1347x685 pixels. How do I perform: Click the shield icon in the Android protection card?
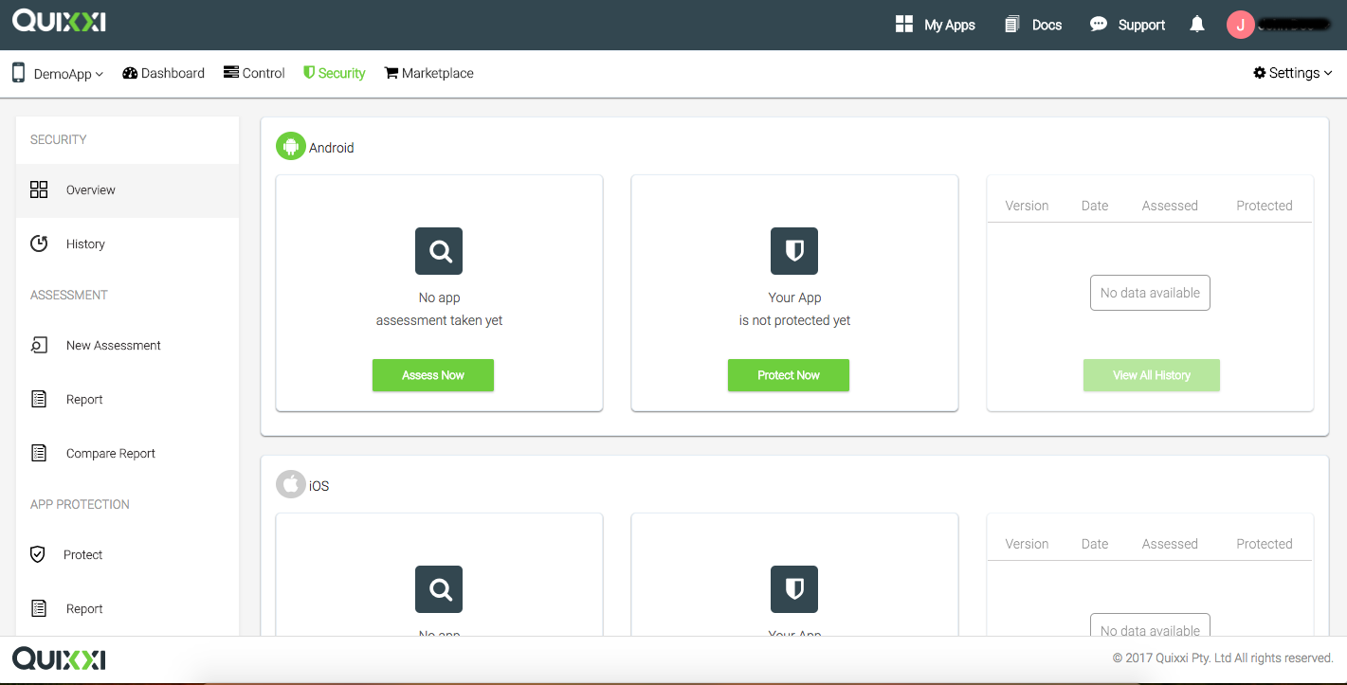tap(793, 251)
